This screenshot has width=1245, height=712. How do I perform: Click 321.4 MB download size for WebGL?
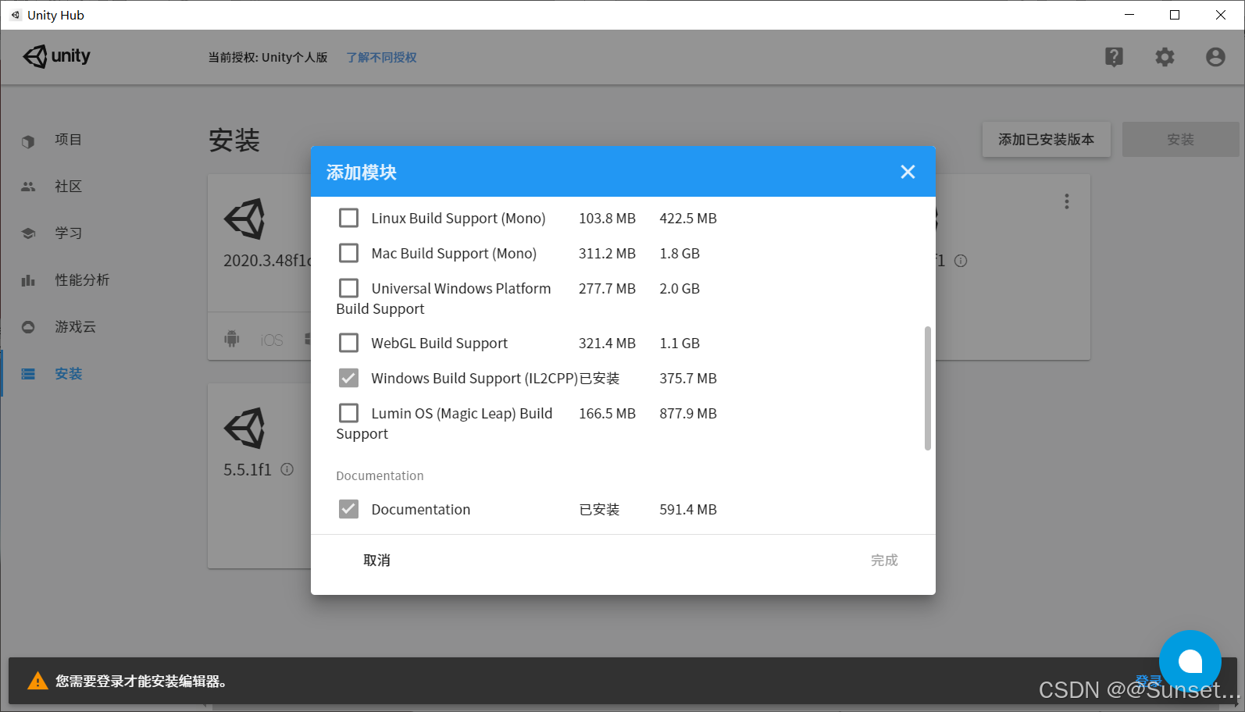(x=607, y=344)
